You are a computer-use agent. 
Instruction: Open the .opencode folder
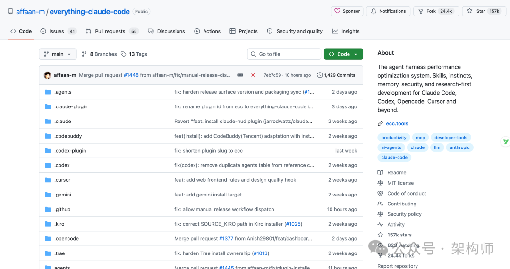pos(67,238)
